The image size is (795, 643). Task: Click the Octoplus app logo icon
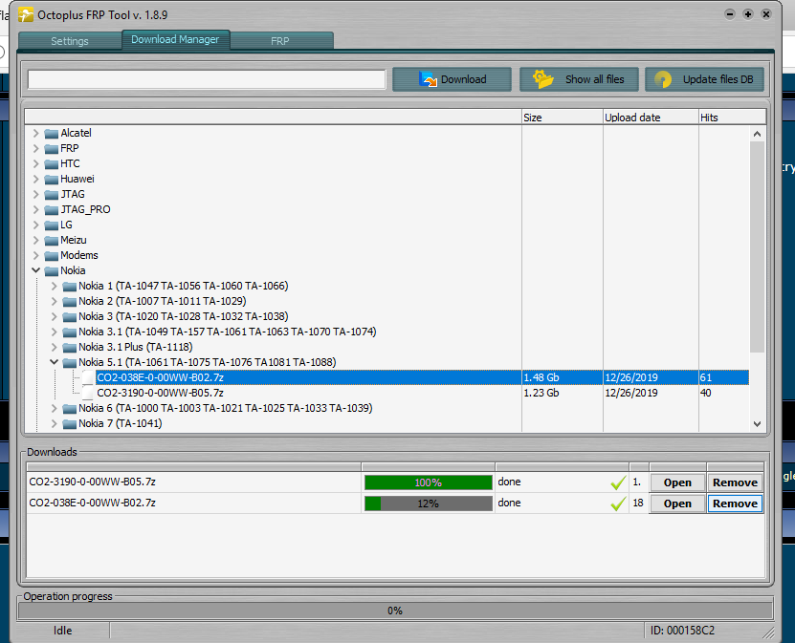point(25,14)
